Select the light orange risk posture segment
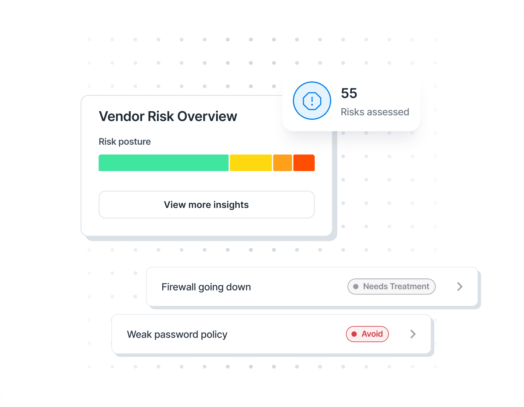 pos(282,163)
